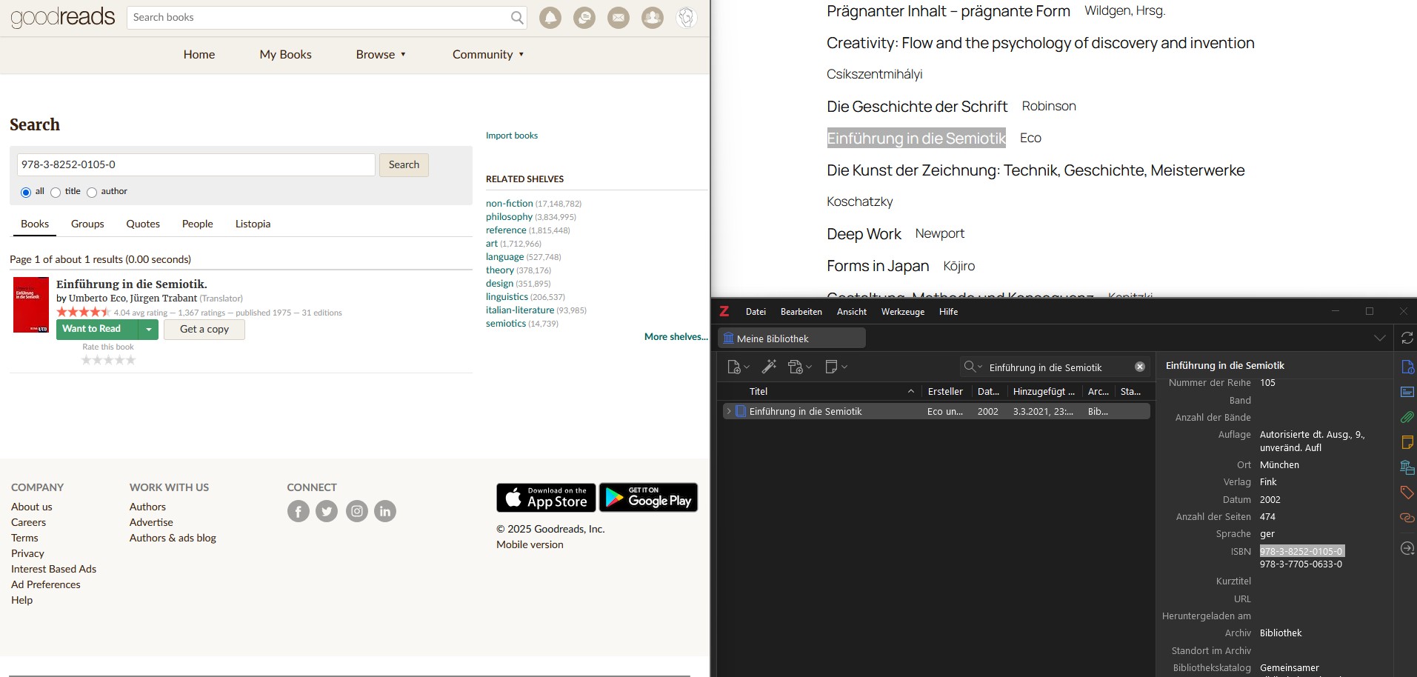Viewport: 1417px width, 677px height.
Task: Open the shelf dropdown arrow beside Want to Read
Action: (x=148, y=330)
